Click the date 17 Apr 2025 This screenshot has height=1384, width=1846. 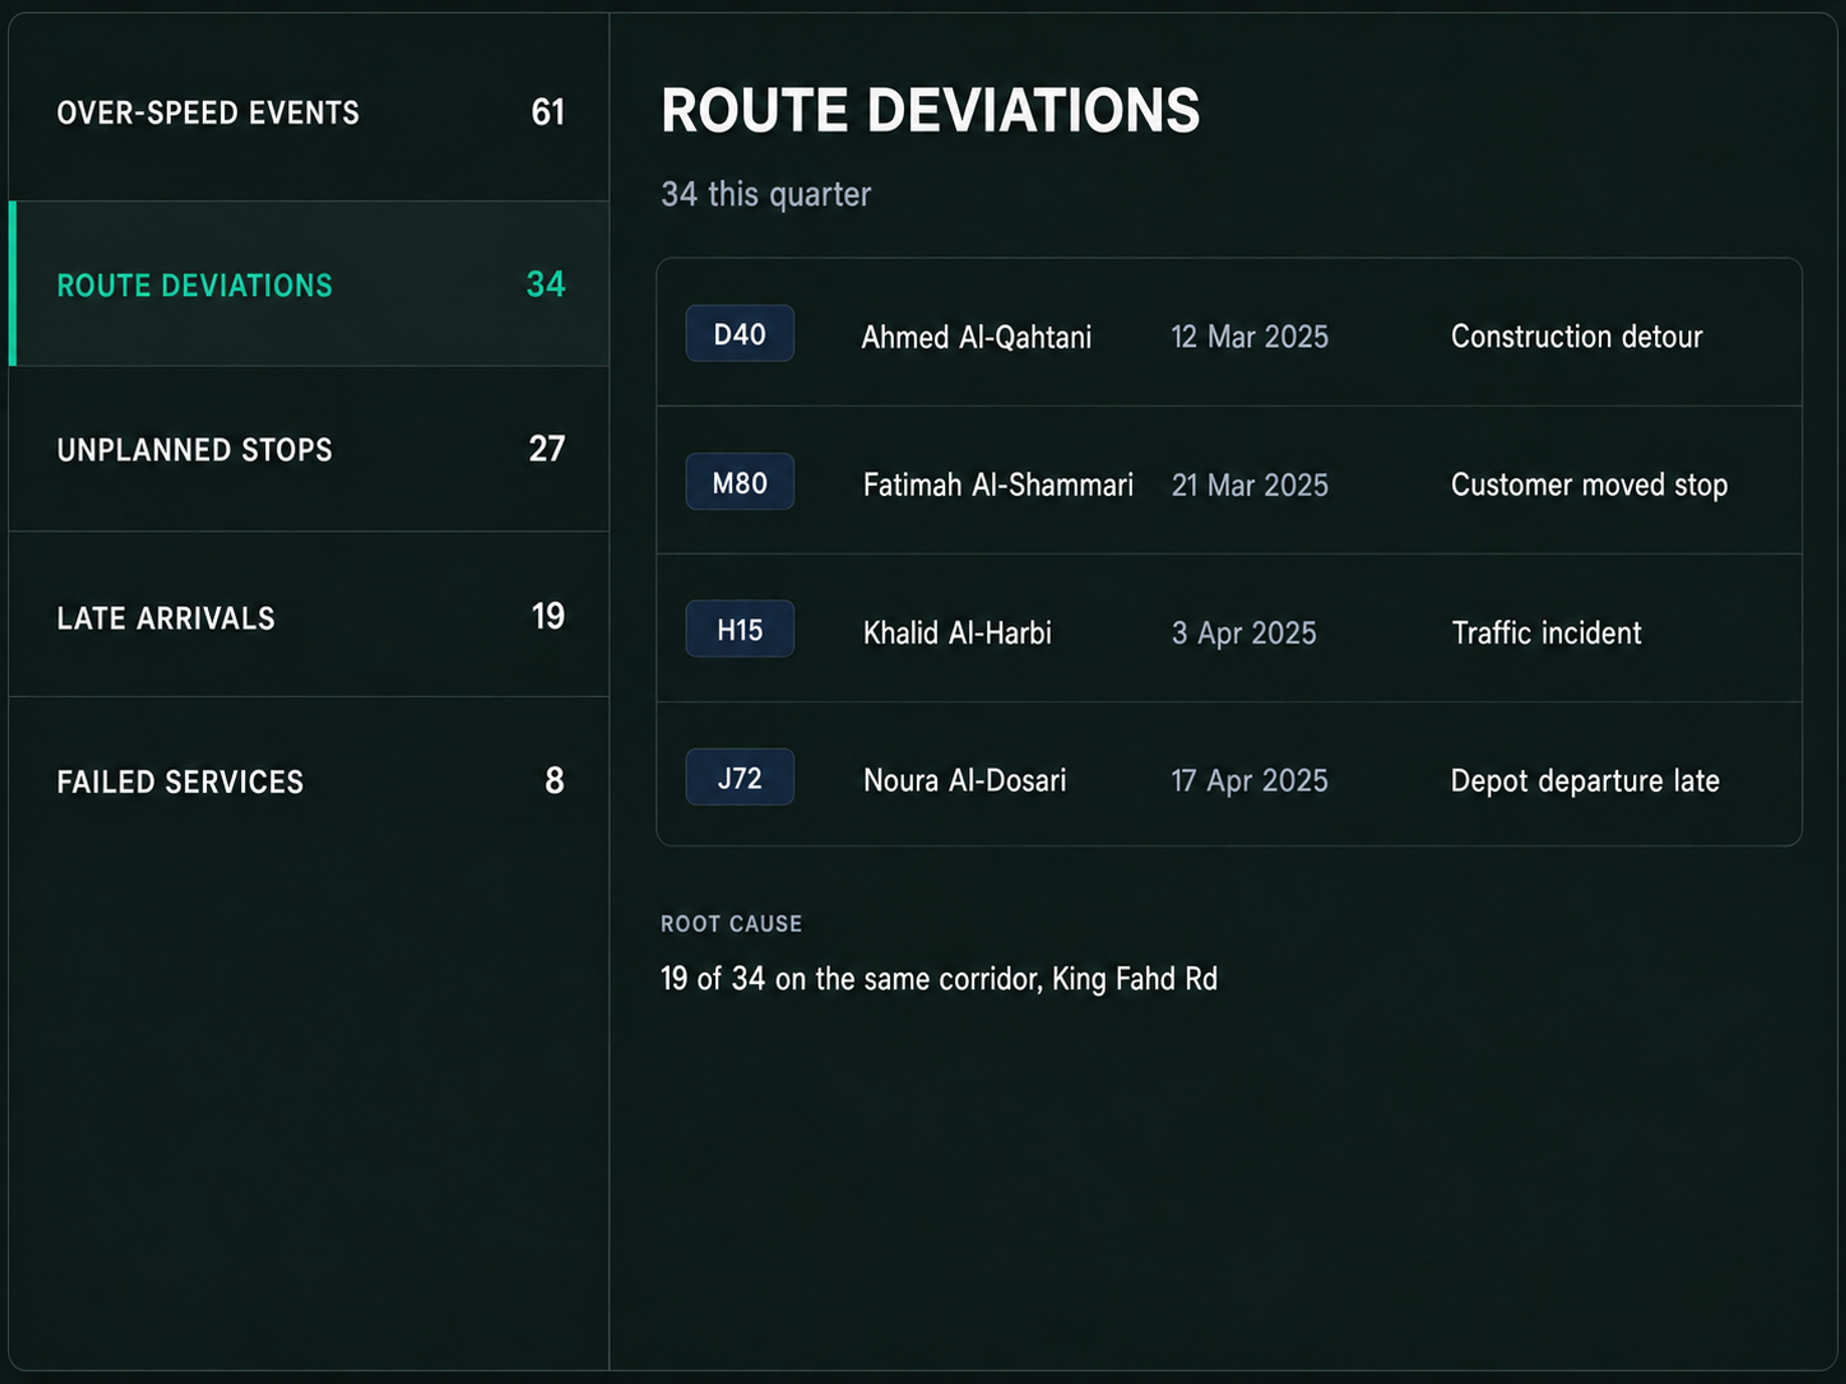1249,780
